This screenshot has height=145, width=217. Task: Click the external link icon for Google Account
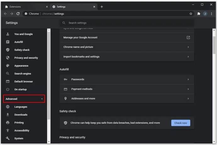pyautogui.click(x=188, y=37)
